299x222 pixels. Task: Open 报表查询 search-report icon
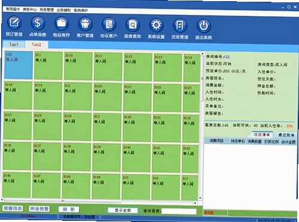(132, 29)
